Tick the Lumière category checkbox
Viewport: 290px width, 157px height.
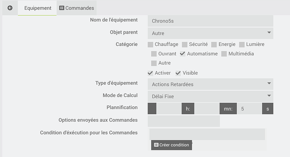click(x=242, y=44)
